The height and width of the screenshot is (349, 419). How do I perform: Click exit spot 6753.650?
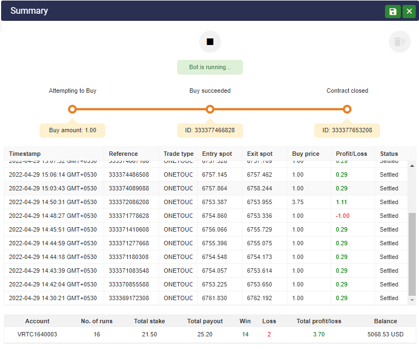tap(259, 284)
